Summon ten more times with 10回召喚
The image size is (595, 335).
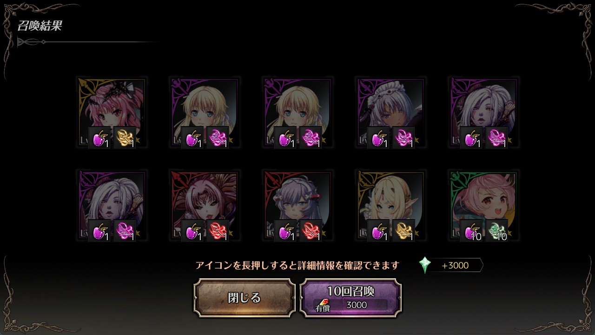350,298
